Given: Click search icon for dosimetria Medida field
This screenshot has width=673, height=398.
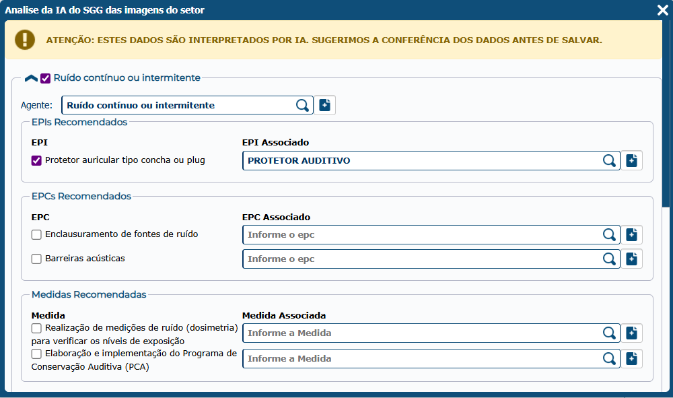Looking at the screenshot, I should click(x=609, y=333).
